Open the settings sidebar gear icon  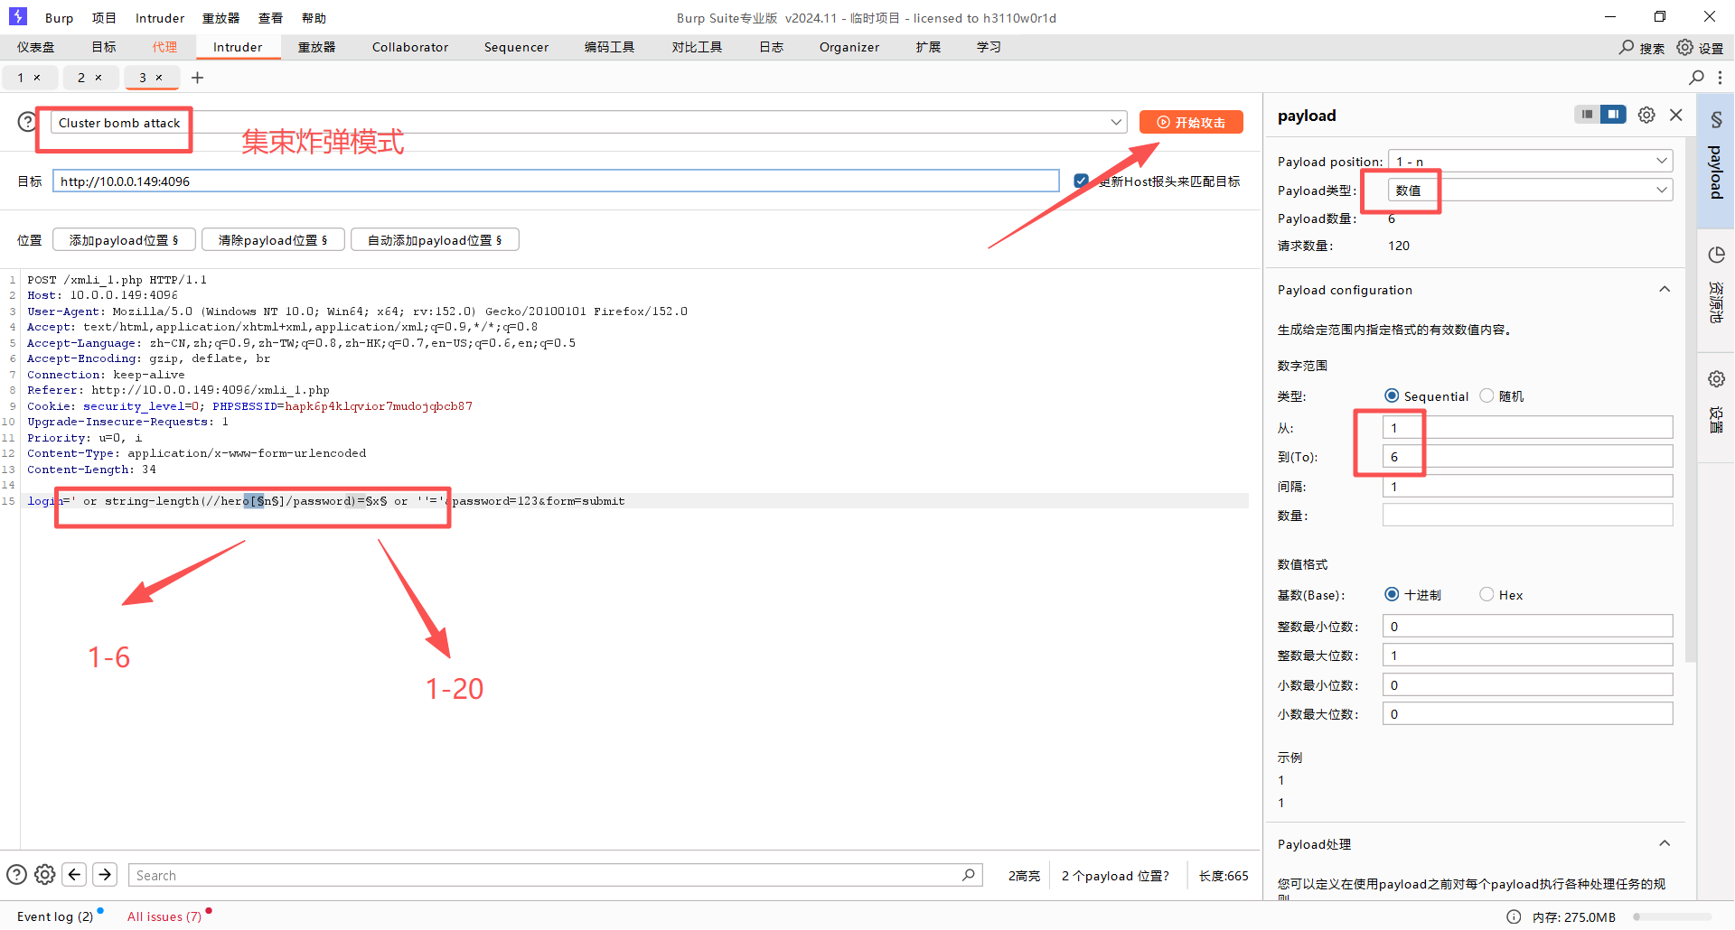tap(1716, 379)
